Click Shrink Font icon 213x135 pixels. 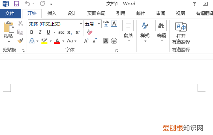(95, 41)
